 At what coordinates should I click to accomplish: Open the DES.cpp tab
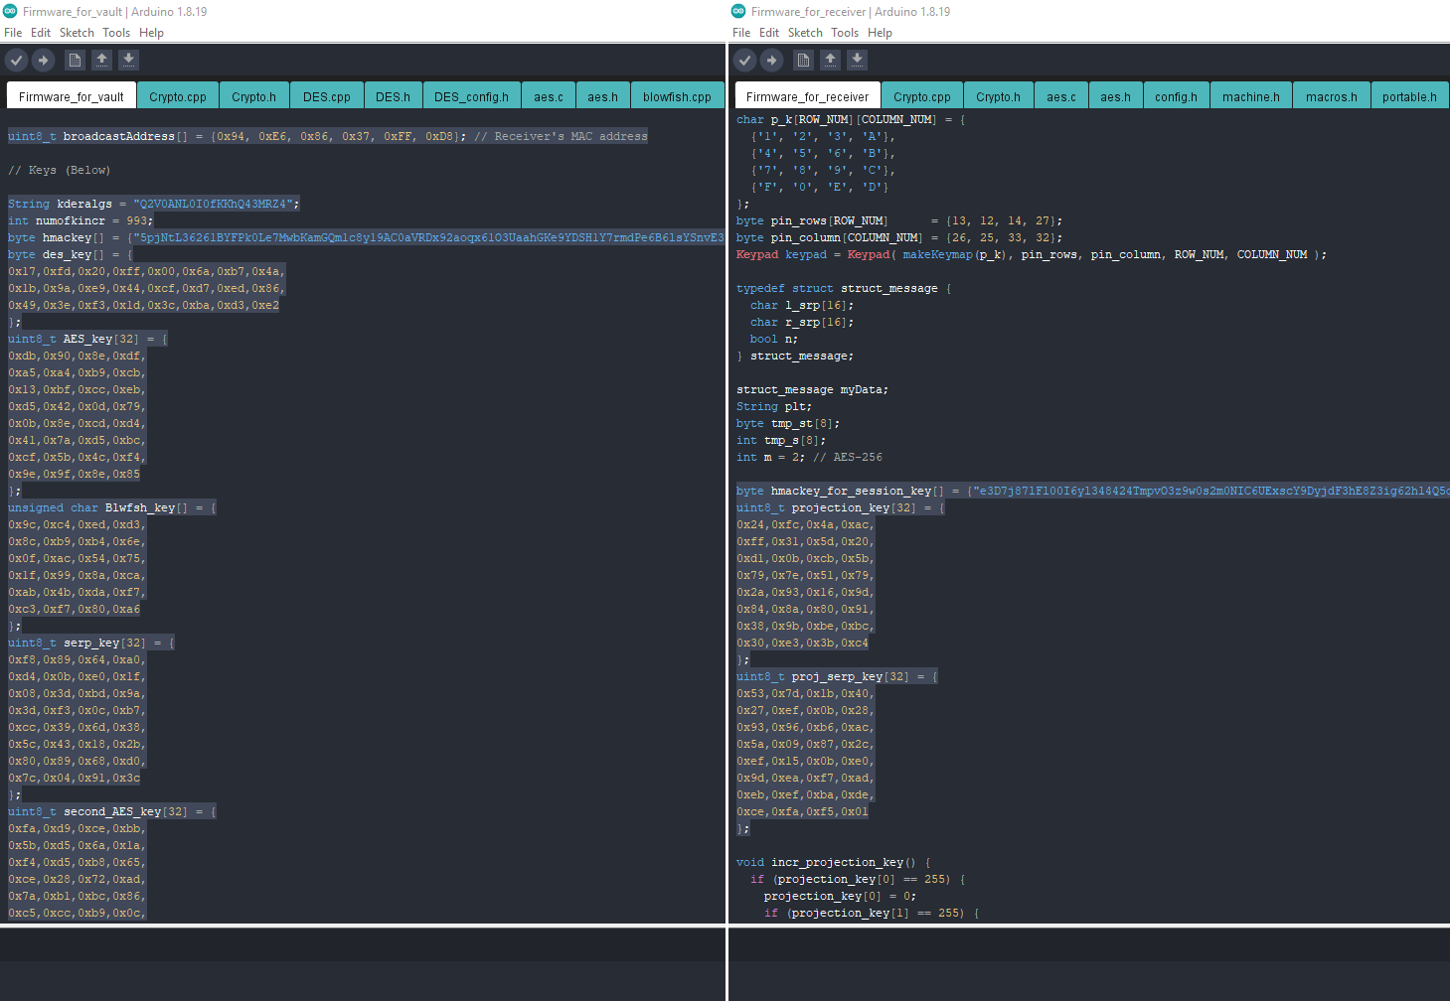click(x=327, y=95)
